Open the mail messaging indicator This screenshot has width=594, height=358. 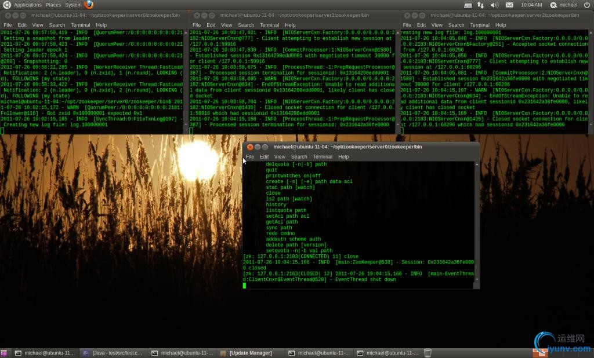point(509,5)
